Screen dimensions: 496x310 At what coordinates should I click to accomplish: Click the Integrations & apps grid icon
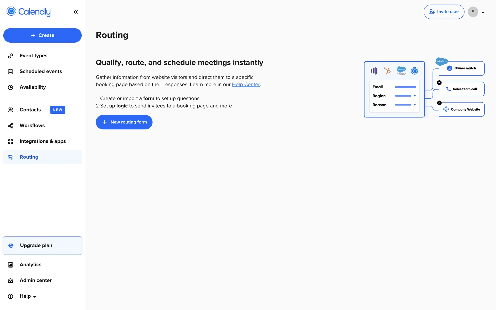(x=10, y=141)
